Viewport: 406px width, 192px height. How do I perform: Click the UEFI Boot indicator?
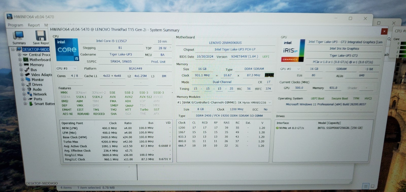(317, 98)
